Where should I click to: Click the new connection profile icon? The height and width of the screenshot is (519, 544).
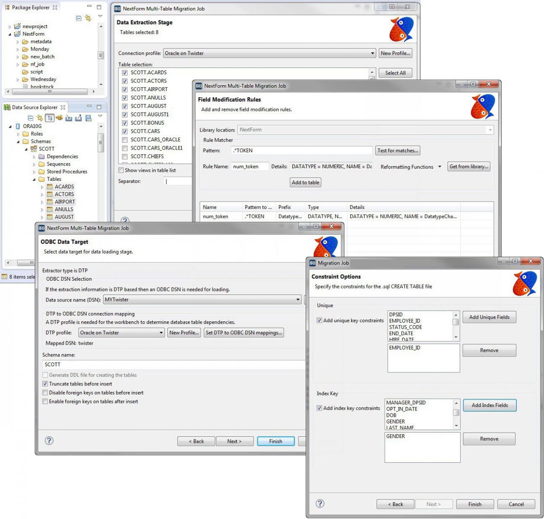tap(59, 118)
